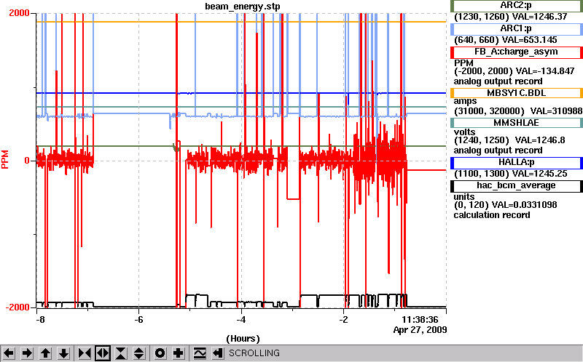
Task: Click the waveform graph-mode icon
Action: click(x=200, y=353)
